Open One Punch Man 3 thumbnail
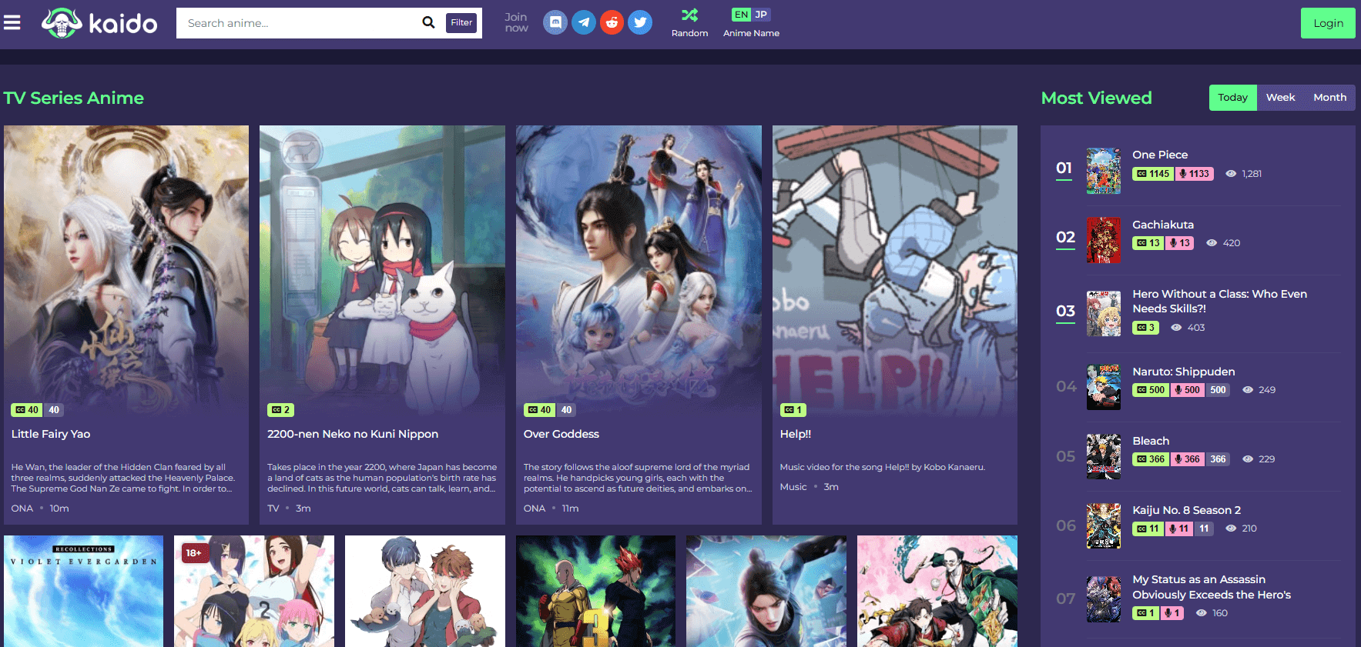The width and height of the screenshot is (1361, 647). [595, 591]
